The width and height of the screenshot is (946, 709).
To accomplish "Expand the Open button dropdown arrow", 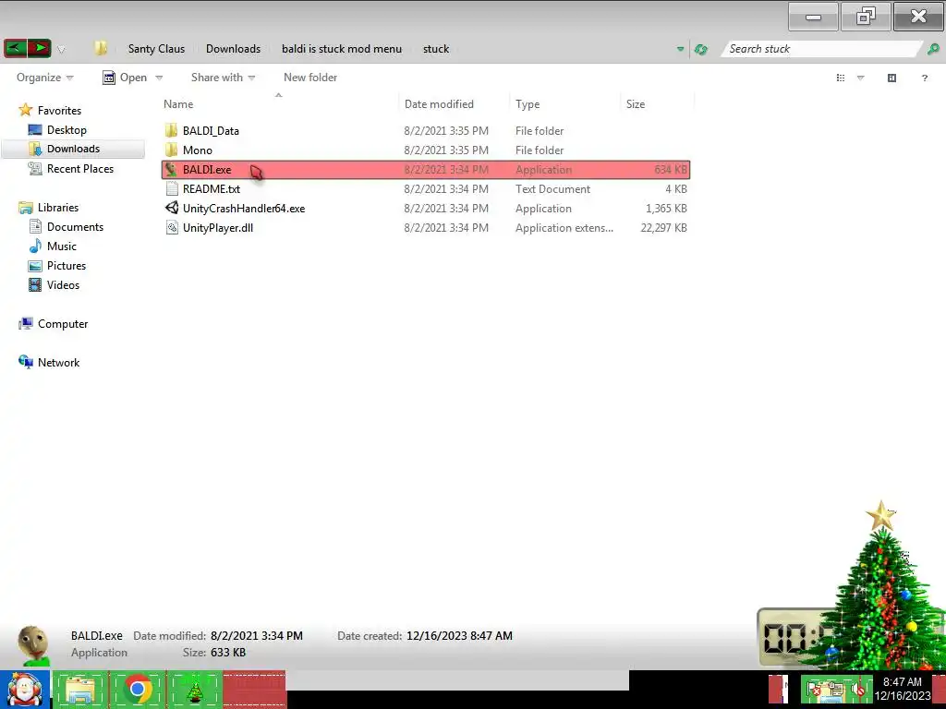I will click(159, 78).
